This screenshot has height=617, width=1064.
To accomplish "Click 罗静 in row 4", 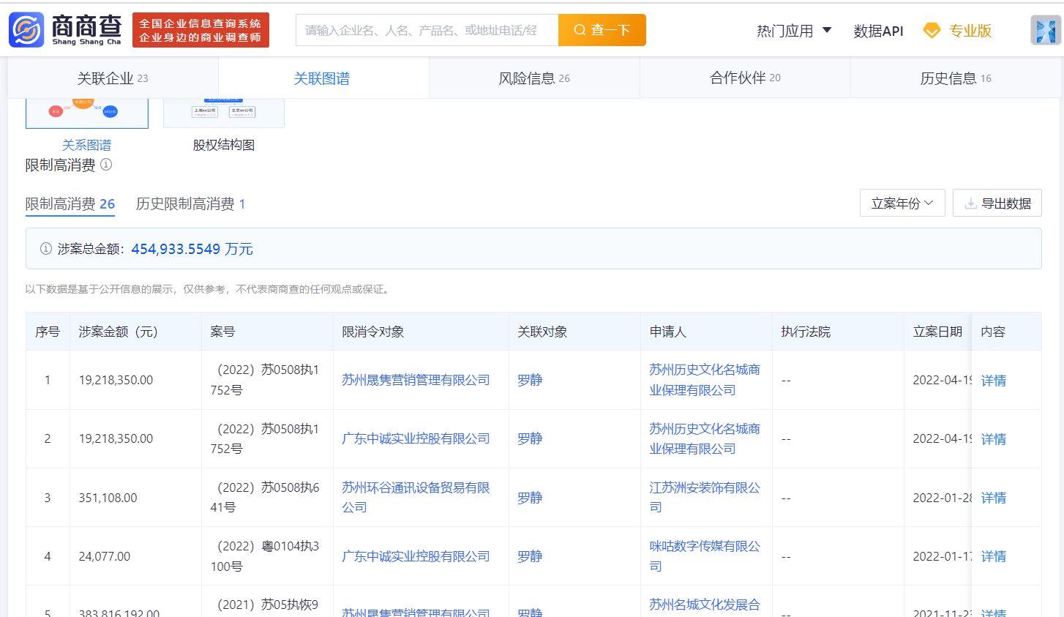I will coord(530,556).
